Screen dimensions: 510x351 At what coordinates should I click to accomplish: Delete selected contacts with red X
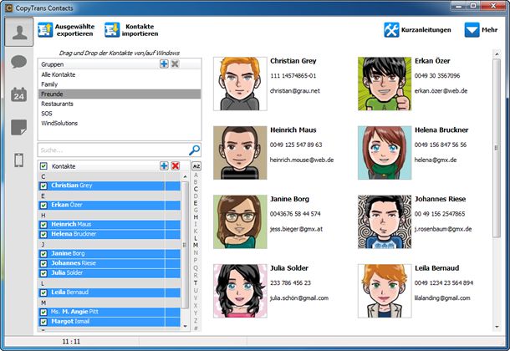(x=176, y=165)
